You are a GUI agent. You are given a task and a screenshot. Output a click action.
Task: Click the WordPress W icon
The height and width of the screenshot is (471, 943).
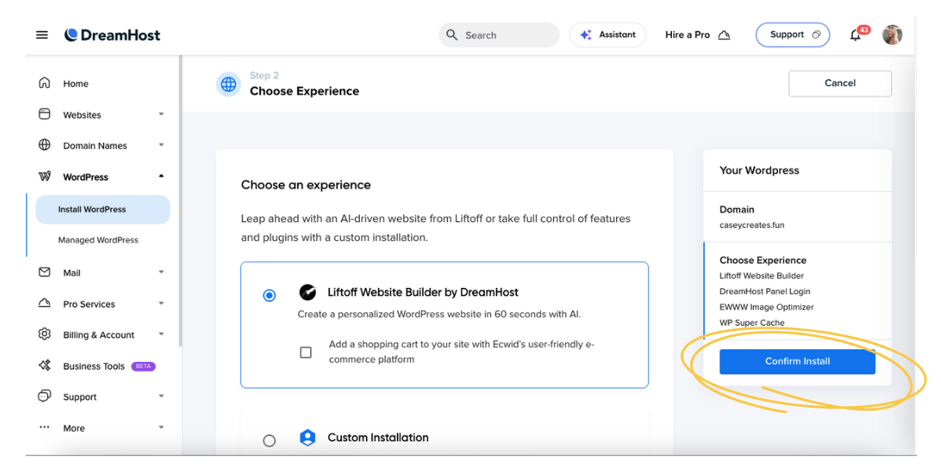[x=45, y=177]
